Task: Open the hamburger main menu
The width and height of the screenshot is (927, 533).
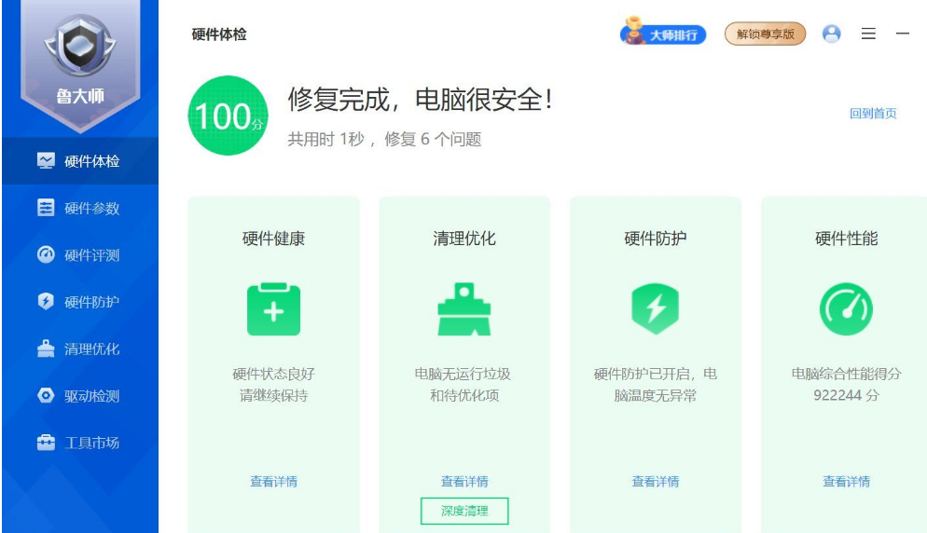Action: click(868, 34)
